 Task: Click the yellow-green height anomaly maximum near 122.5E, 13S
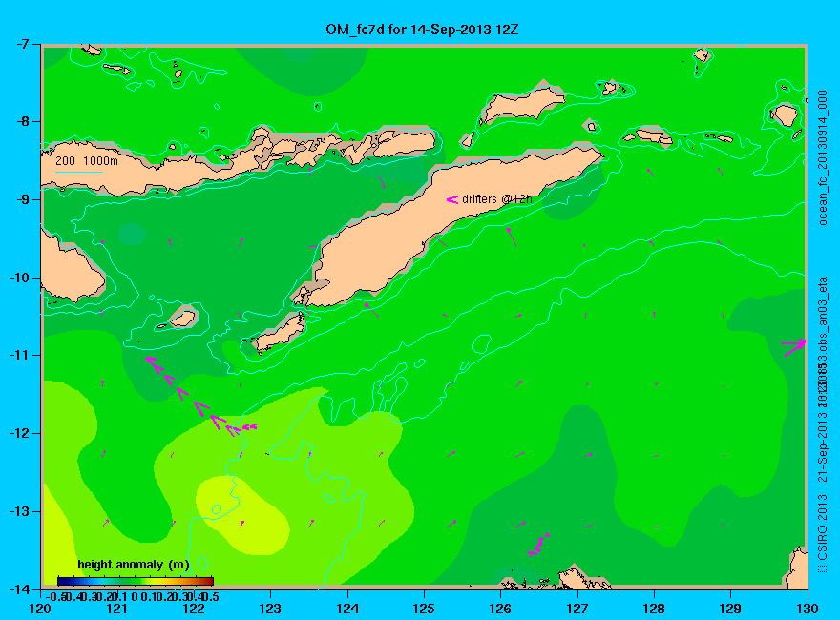[x=241, y=515]
